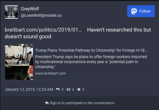Viewport: 159px width, 110px height.
Task: Click the Mastodon logo in the Follow button
Action: click(x=134, y=11)
